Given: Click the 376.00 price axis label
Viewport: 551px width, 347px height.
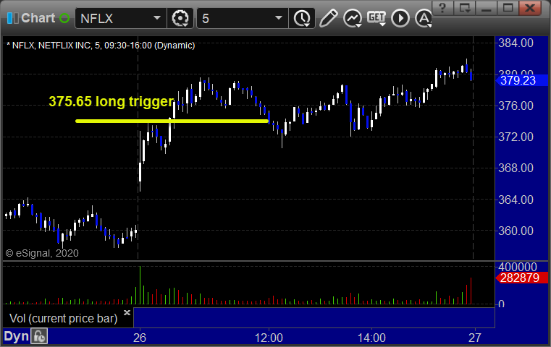Looking at the screenshot, I should click(x=516, y=106).
